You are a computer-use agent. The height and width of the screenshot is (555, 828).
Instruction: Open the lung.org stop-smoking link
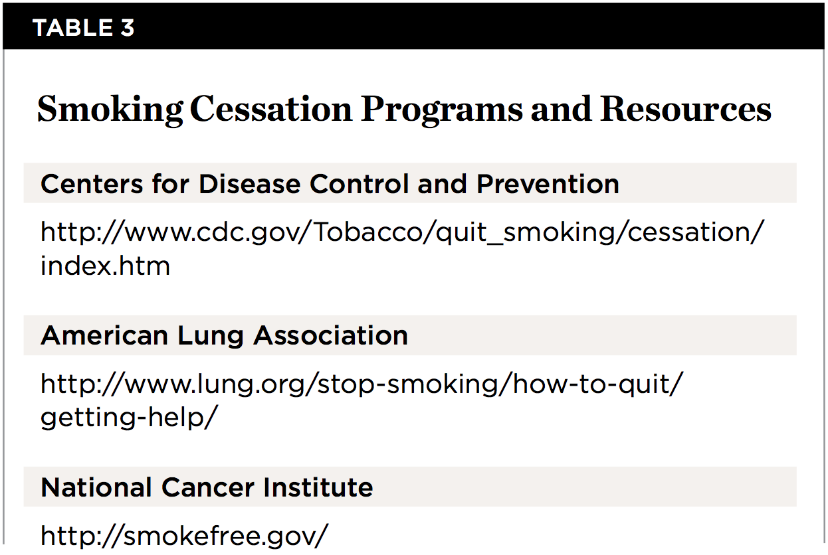tap(362, 384)
